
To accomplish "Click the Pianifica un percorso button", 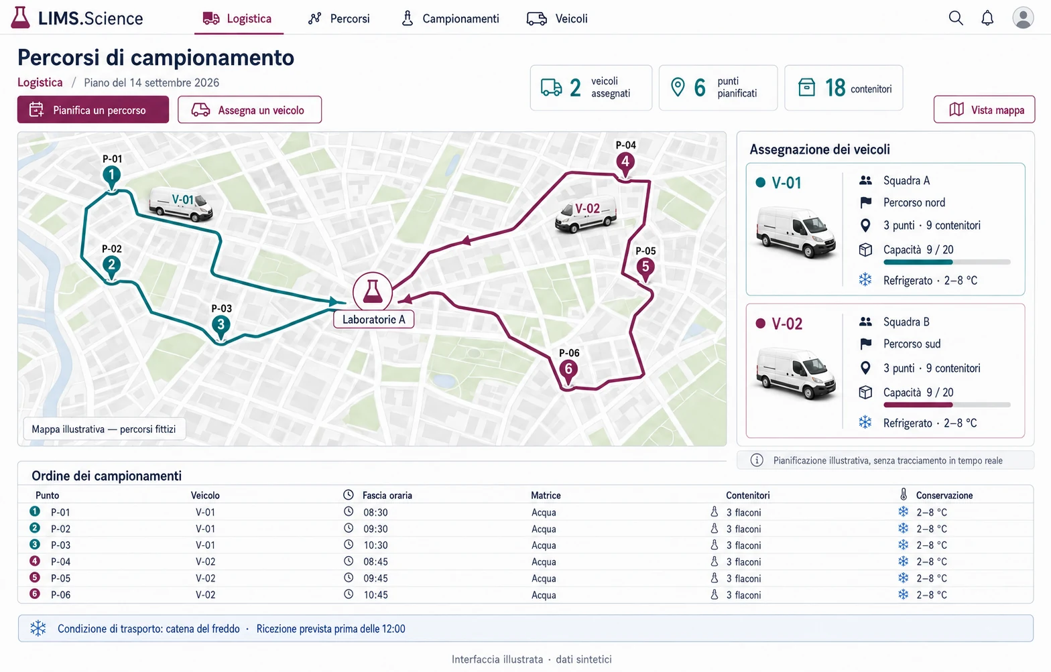I will 93,110.
